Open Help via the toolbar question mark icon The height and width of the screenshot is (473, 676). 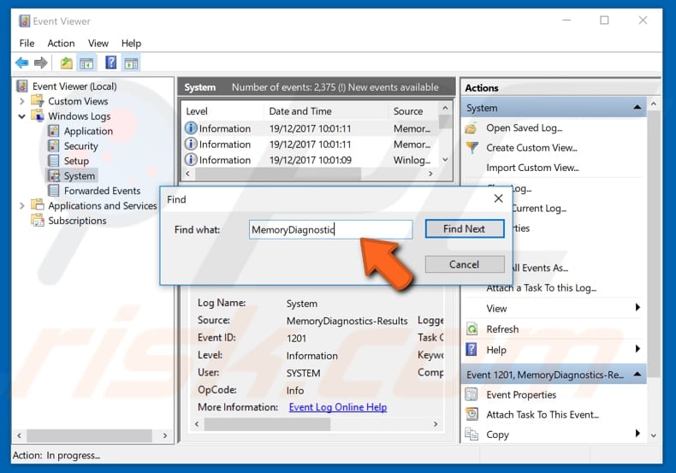110,63
